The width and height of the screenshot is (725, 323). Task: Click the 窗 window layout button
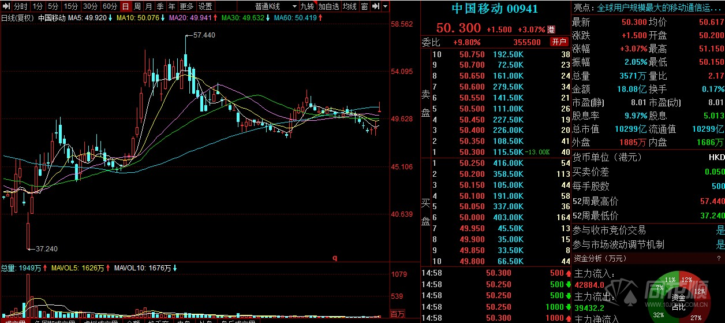[x=364, y=6]
